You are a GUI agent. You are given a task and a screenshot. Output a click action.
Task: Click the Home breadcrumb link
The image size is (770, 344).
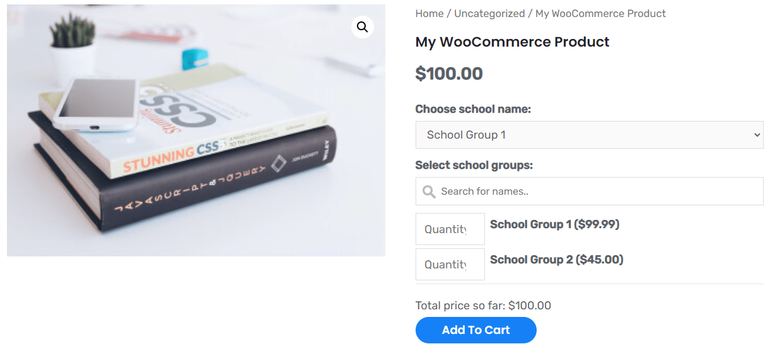pyautogui.click(x=429, y=13)
